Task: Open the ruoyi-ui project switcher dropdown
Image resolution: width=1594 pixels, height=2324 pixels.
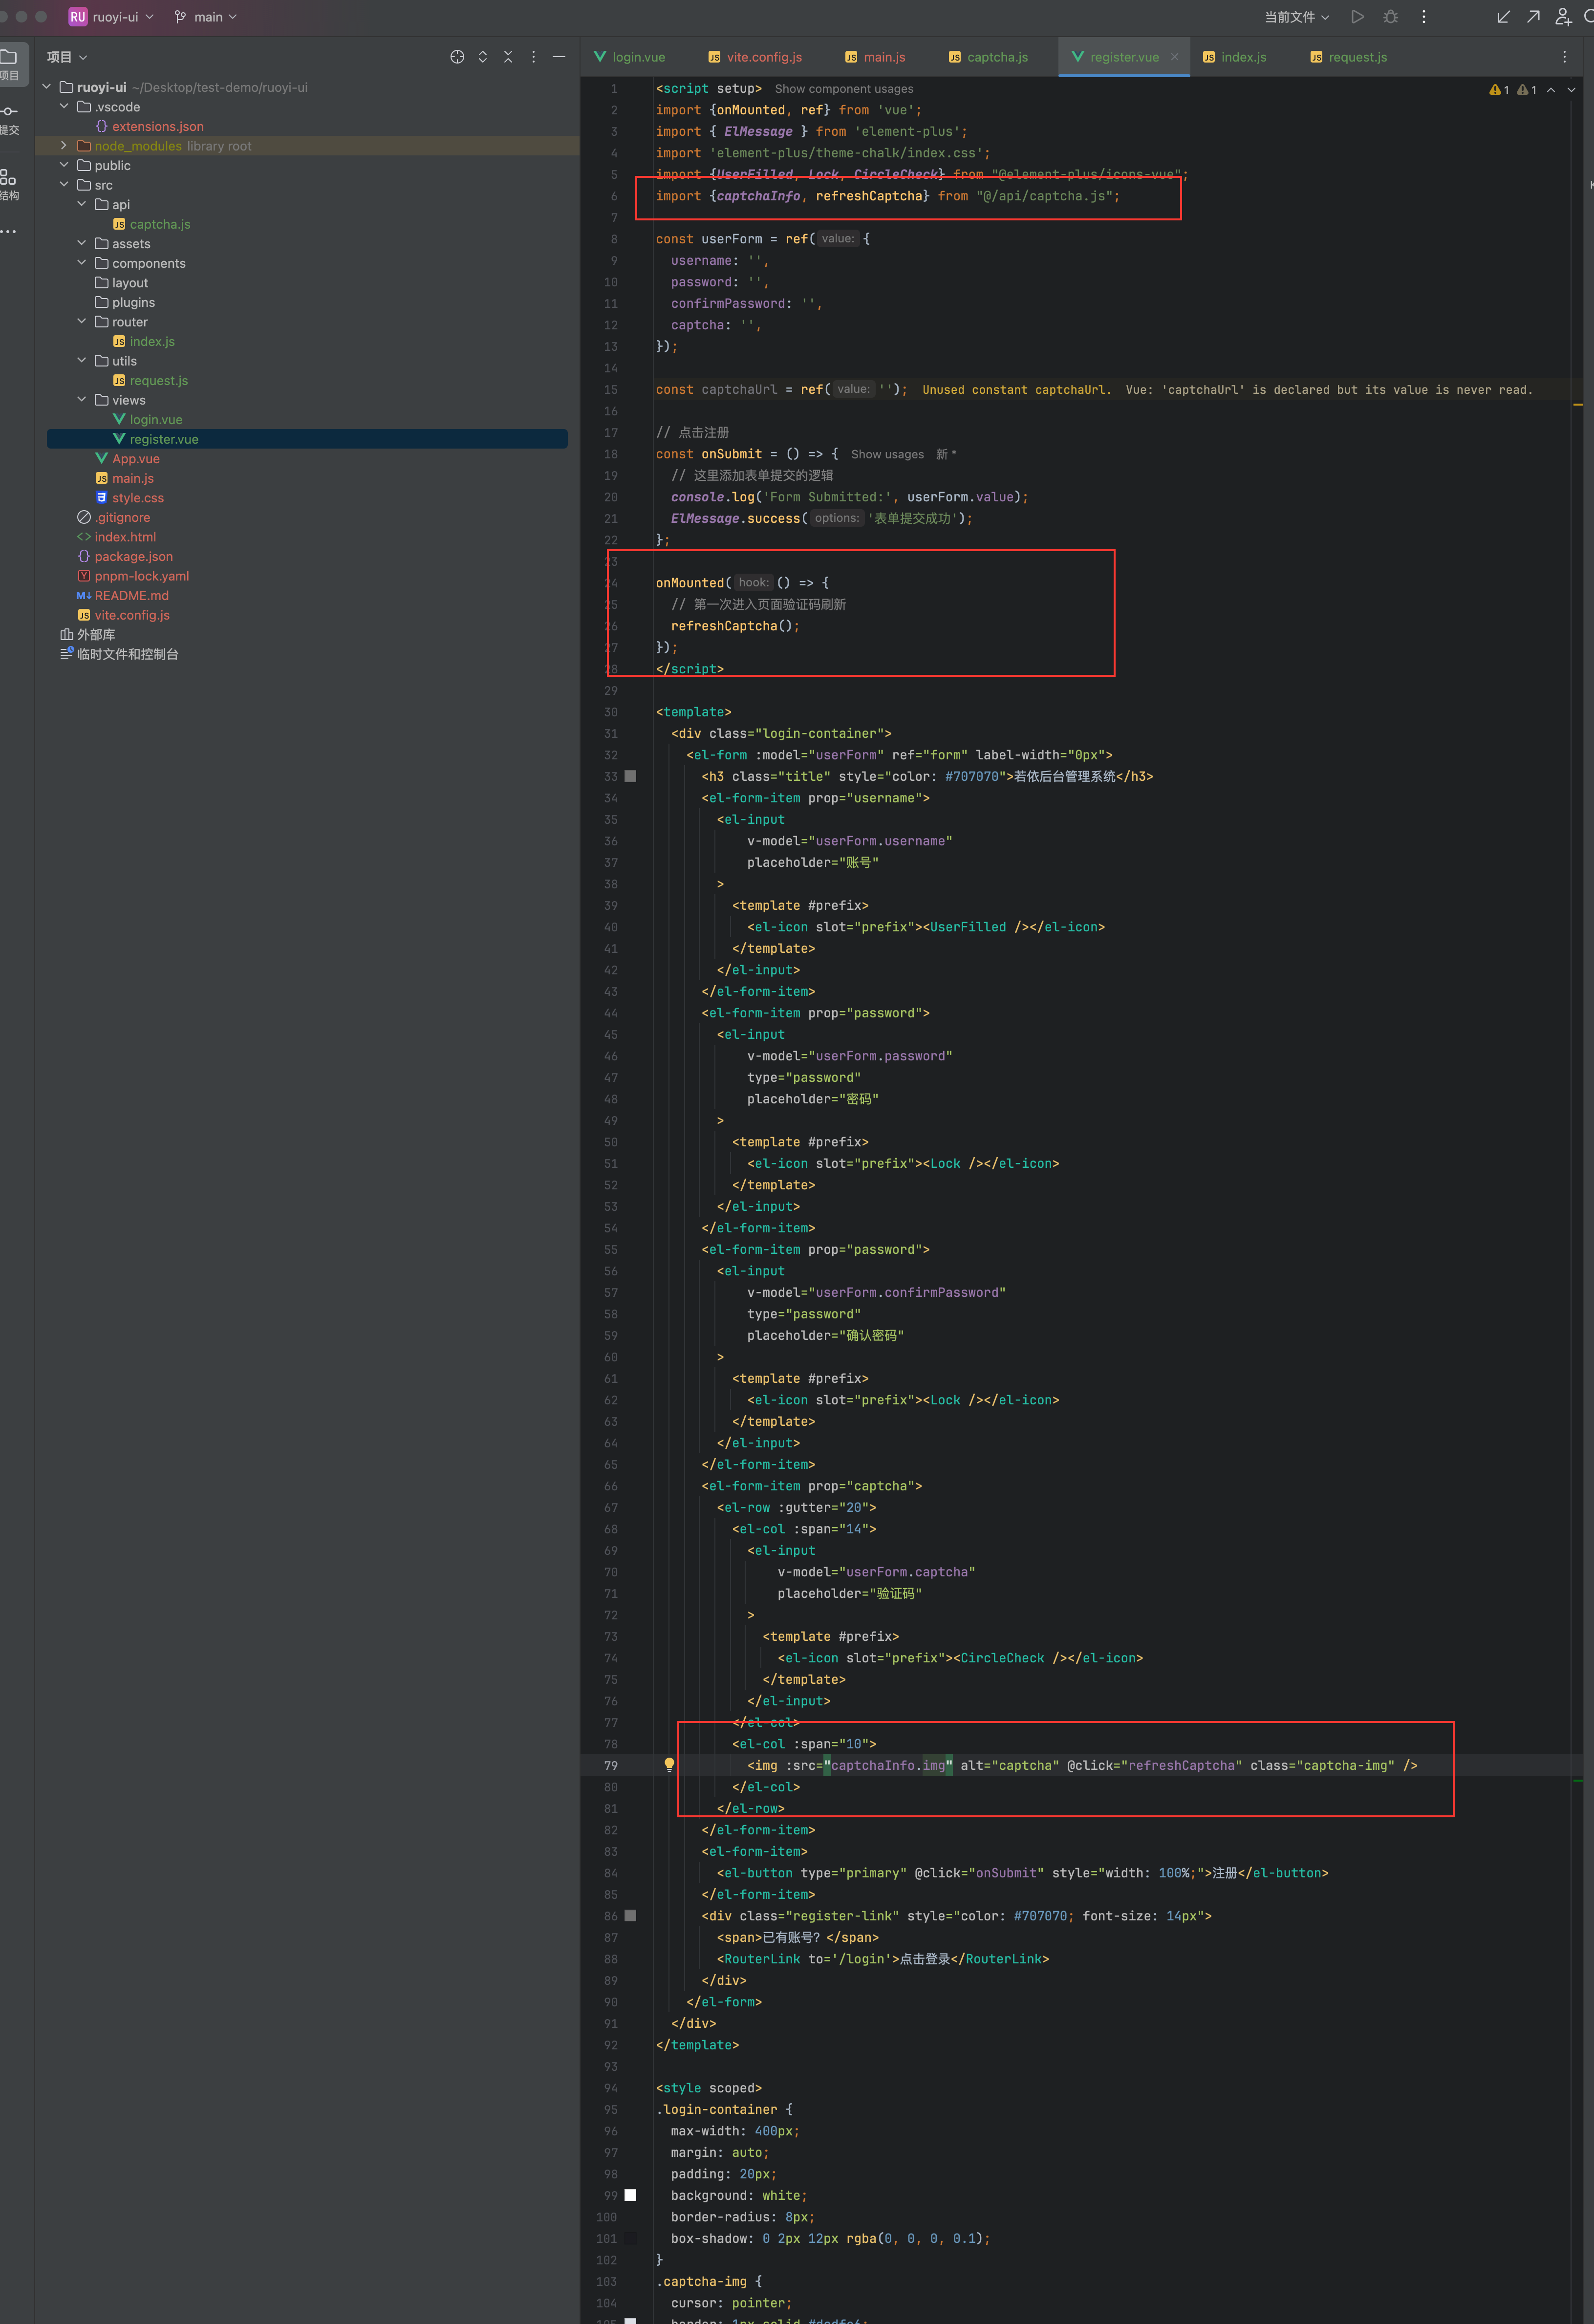Action: pos(112,17)
